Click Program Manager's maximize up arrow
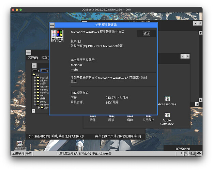213x170 pixels. pos(200,23)
